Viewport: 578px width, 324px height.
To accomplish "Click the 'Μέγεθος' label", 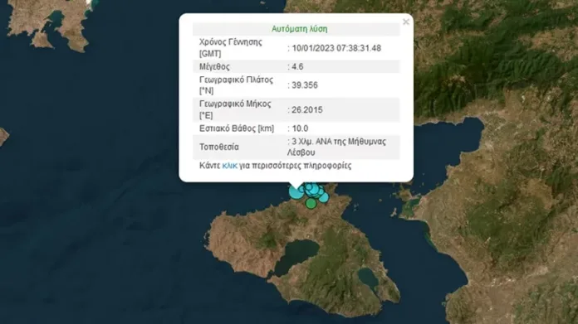I will pyautogui.click(x=214, y=66).
